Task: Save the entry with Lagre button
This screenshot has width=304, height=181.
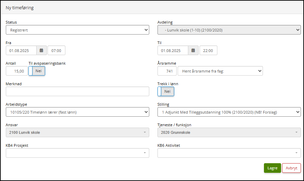Action: (x=273, y=168)
